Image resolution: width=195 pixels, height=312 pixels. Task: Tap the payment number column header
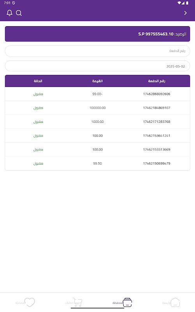(157, 81)
